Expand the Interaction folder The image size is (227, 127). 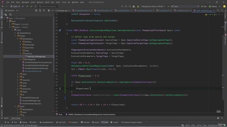[18, 89]
